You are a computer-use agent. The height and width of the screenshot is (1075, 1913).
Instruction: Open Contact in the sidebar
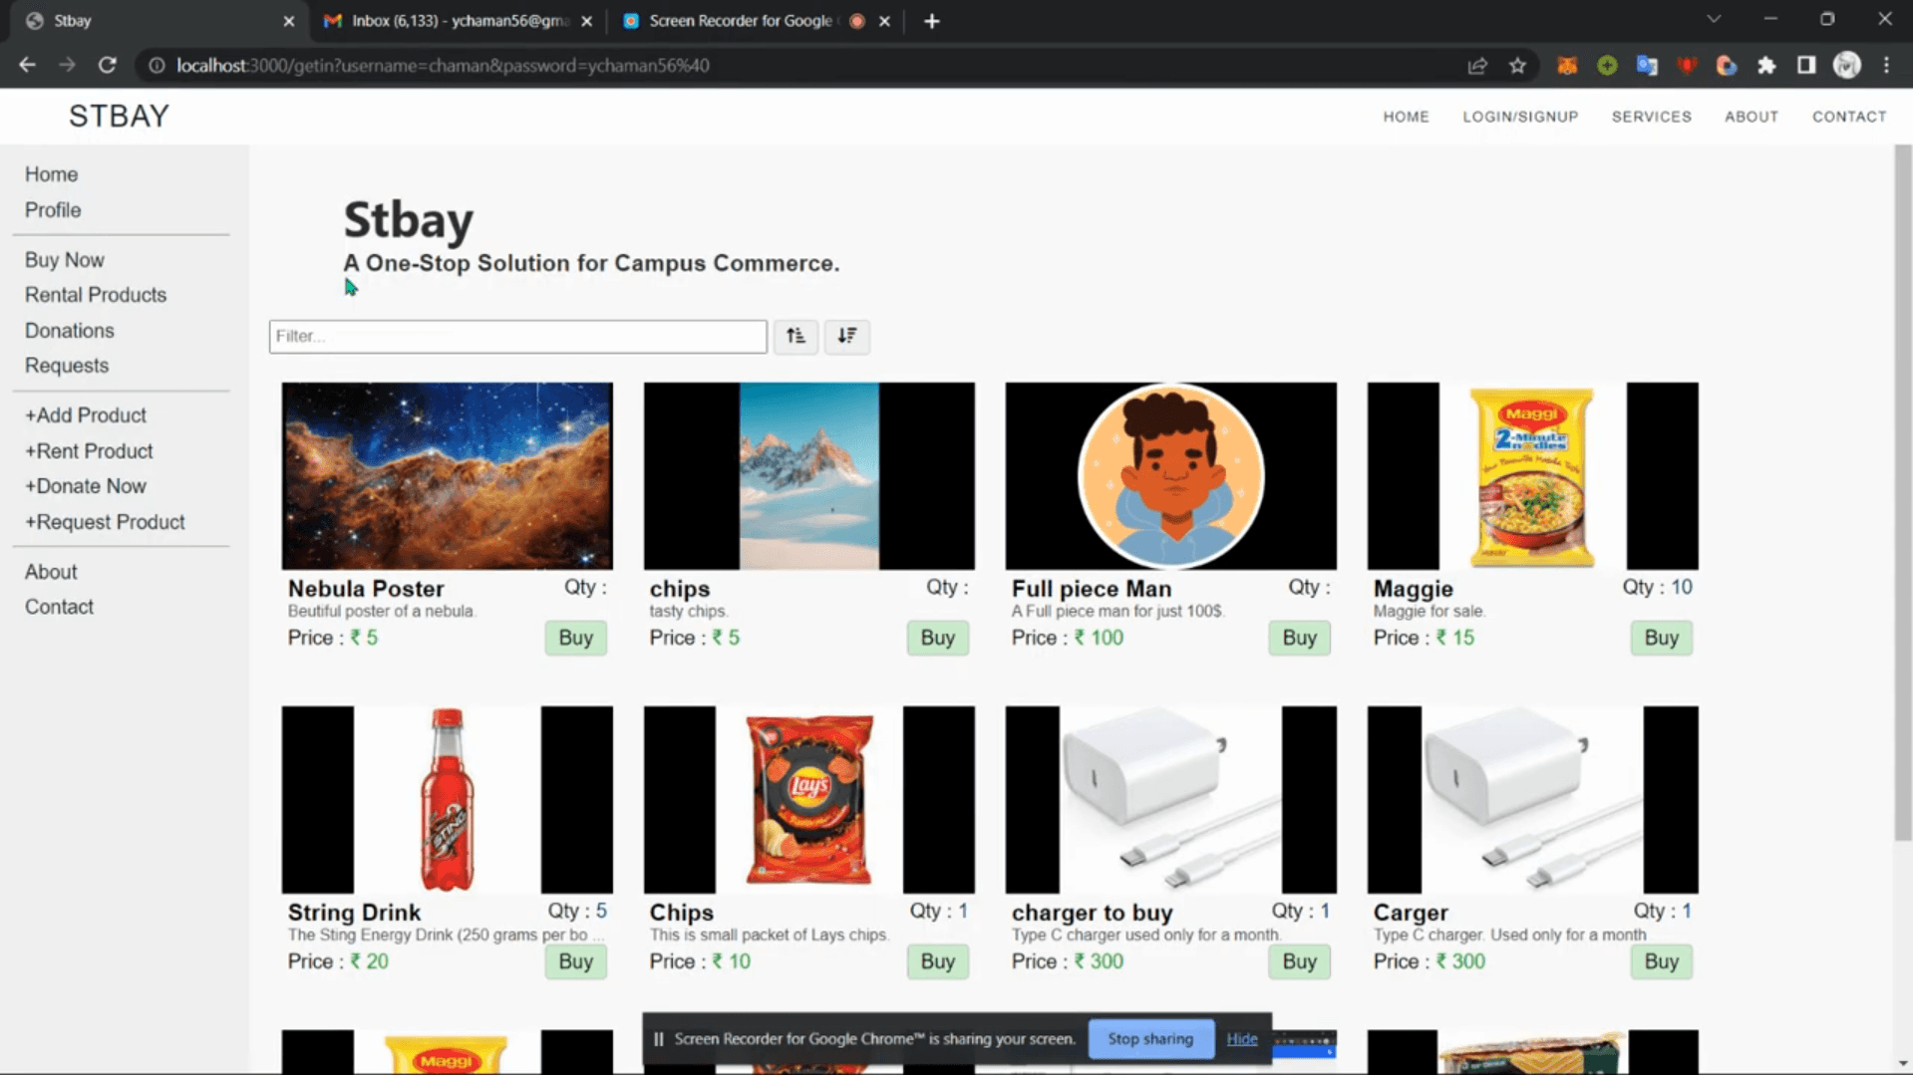[x=59, y=607]
